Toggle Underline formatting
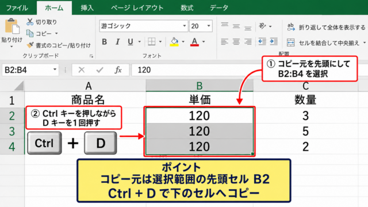This screenshot has height=207, width=368. tap(131, 42)
